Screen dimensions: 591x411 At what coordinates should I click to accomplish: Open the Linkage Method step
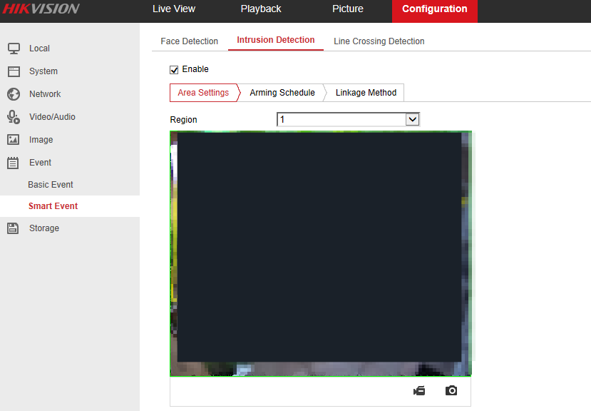366,93
